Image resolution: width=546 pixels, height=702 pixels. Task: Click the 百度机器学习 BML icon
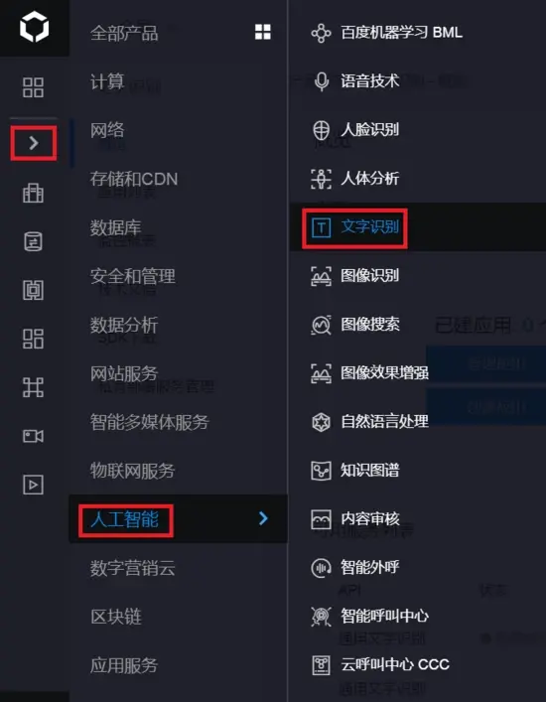point(321,33)
